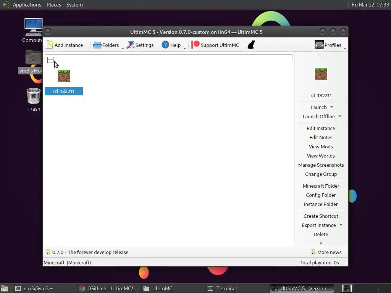Click Minecraft (Minecraft) status bar text
This screenshot has height=293, width=391.
(67, 262)
